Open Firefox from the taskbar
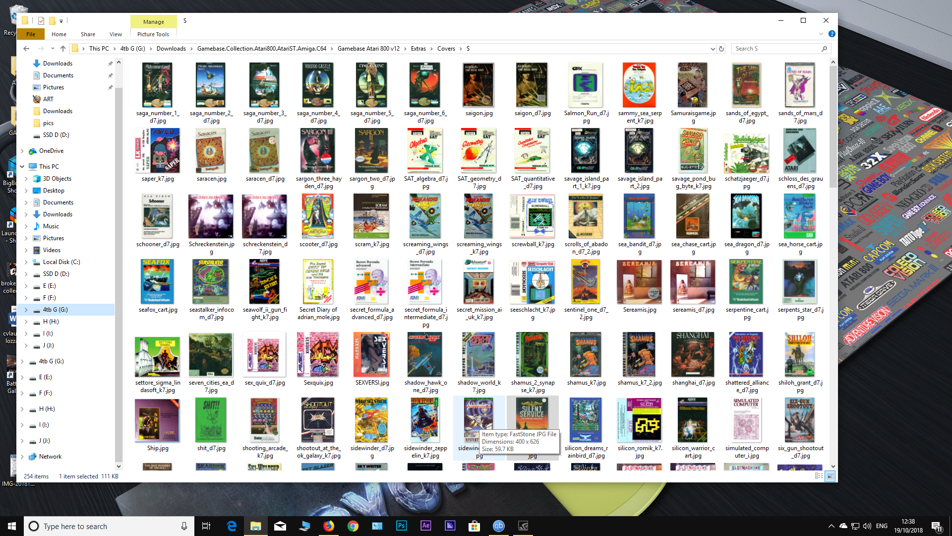 328,526
